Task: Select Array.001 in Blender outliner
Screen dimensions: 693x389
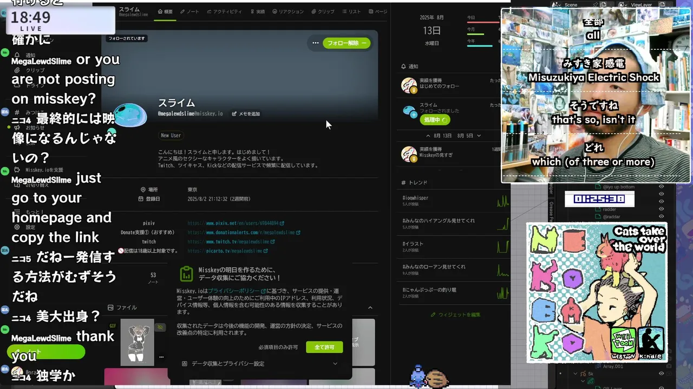Action: 613,366
